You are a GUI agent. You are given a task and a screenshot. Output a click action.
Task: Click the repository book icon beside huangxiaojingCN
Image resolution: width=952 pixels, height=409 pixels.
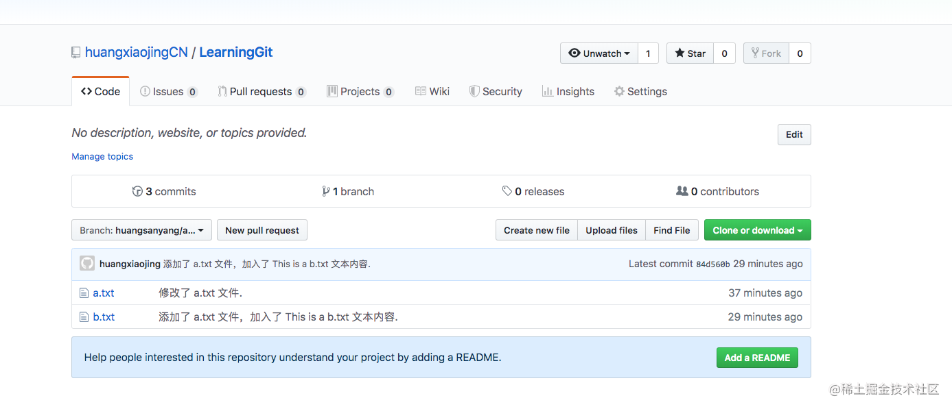pos(76,53)
